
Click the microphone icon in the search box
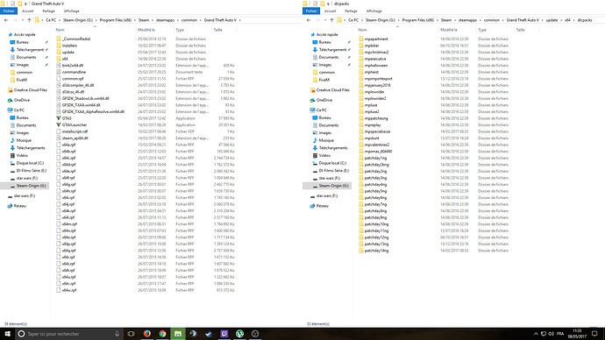[x=117, y=334]
